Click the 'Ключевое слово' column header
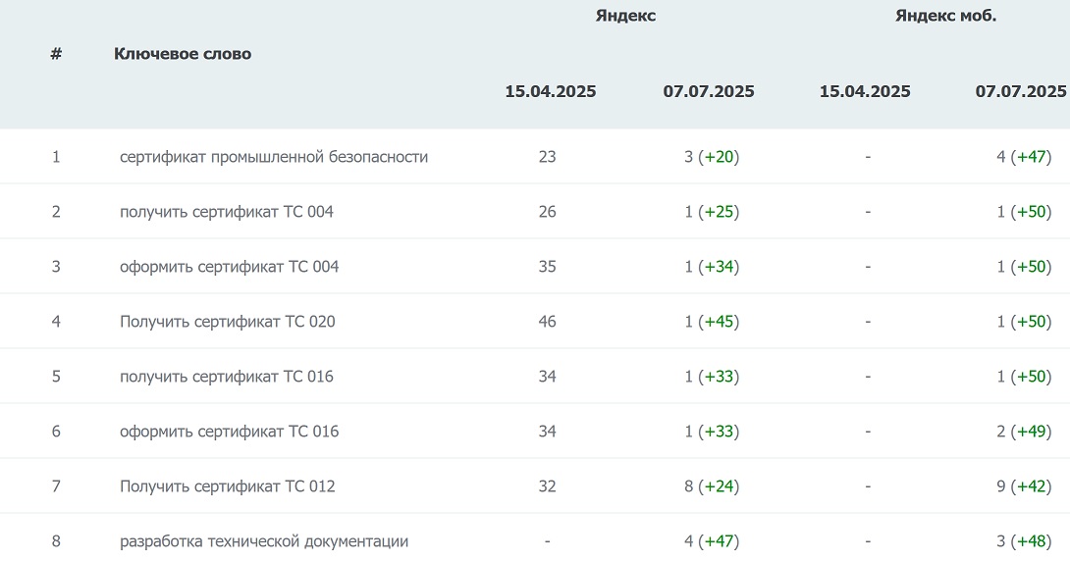Viewport: 1070px width, 561px height. (183, 54)
